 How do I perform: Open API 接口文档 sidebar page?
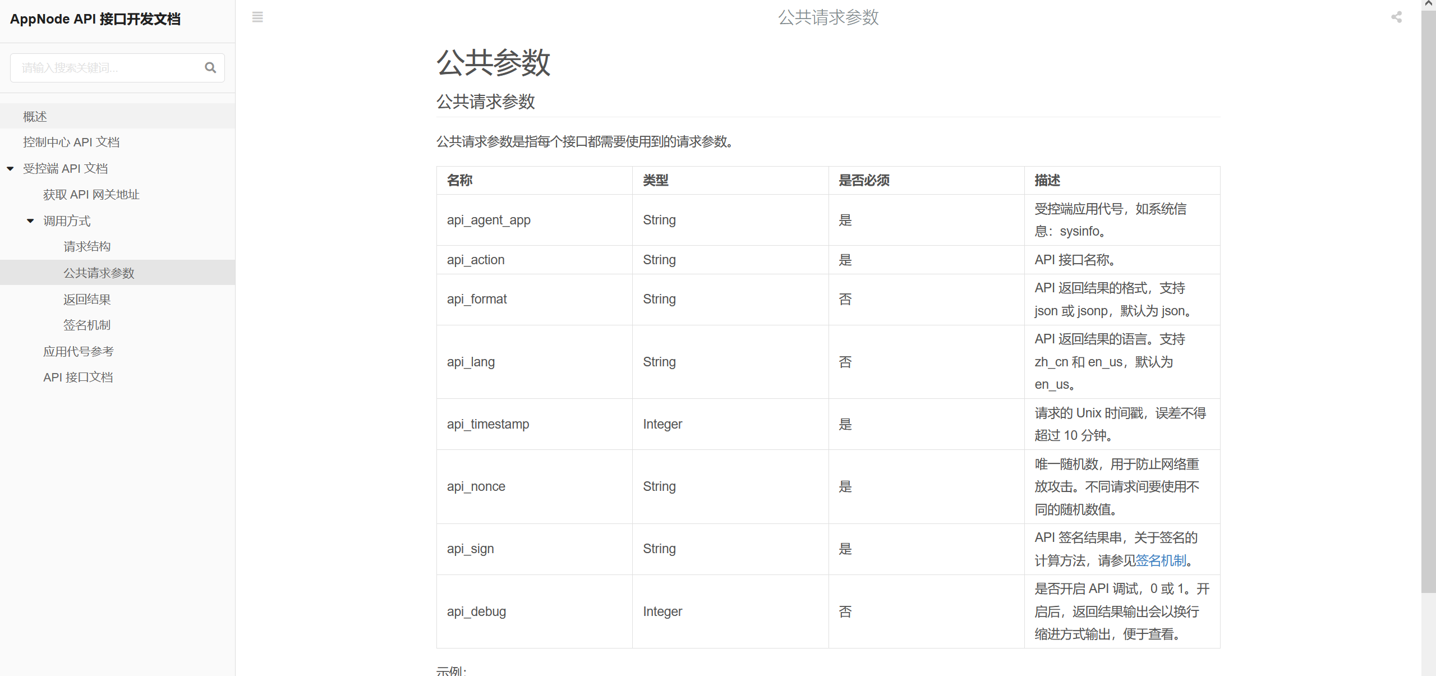point(117,377)
